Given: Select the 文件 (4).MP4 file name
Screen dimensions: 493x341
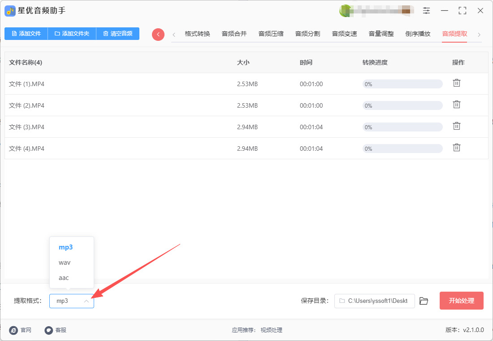Looking at the screenshot, I should tap(27, 149).
